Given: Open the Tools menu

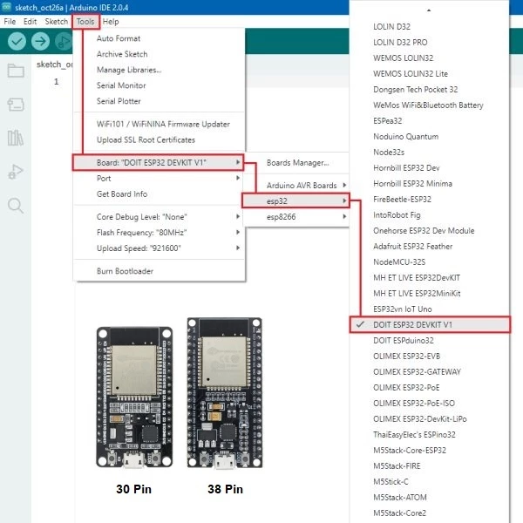Looking at the screenshot, I should point(85,22).
